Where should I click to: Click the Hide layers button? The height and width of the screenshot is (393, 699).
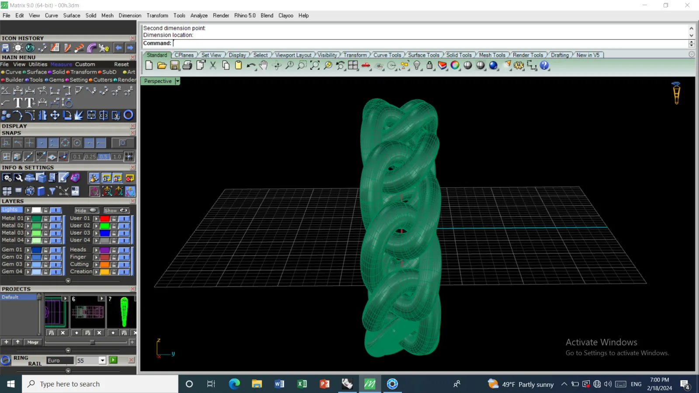(87, 210)
